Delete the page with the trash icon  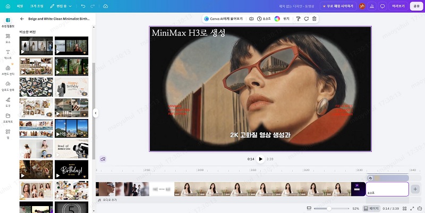coord(314,19)
